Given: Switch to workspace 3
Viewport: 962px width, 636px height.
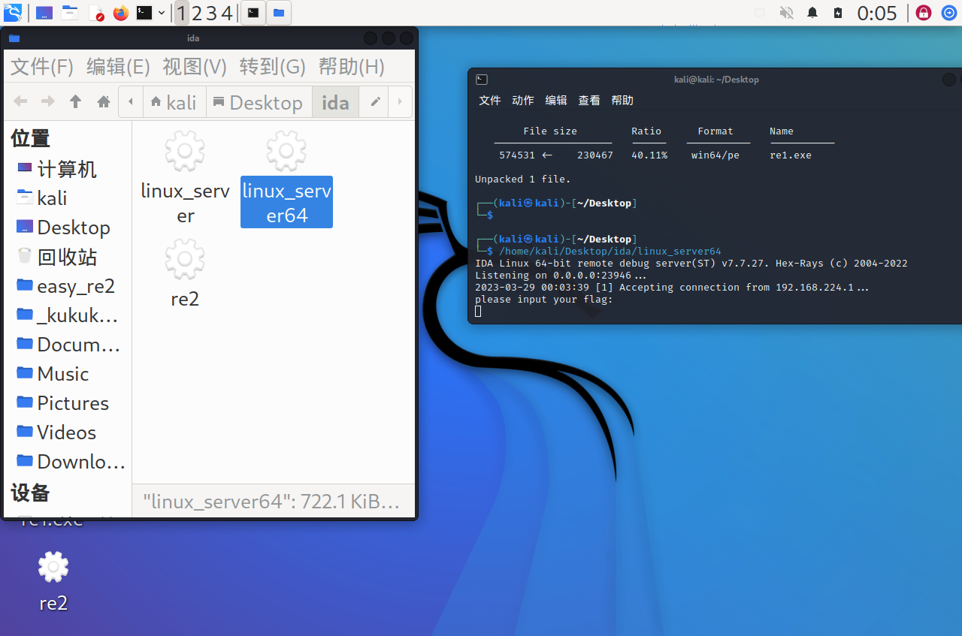Looking at the screenshot, I should (212, 13).
